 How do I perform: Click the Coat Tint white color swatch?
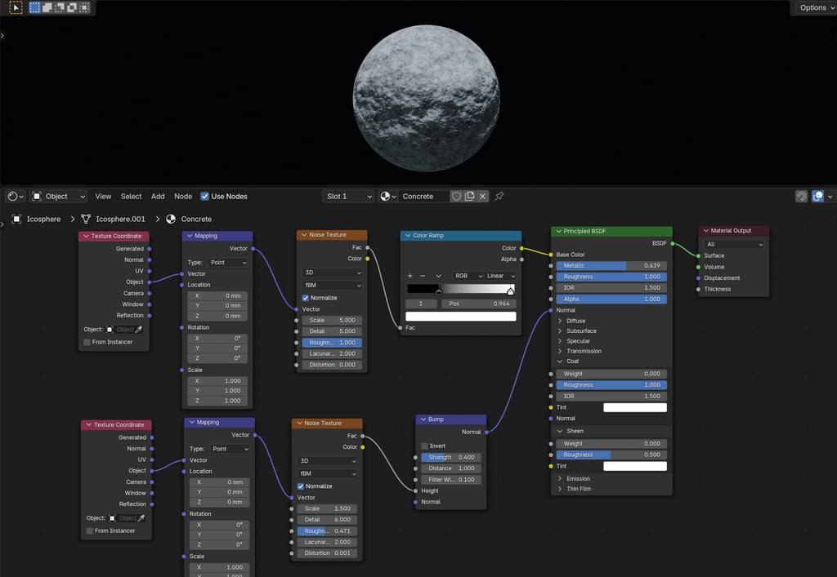click(634, 407)
